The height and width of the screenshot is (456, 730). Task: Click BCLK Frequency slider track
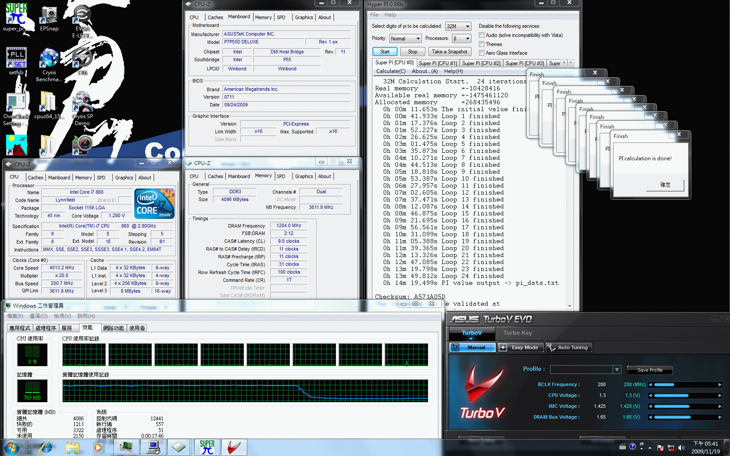685,385
